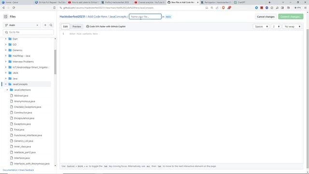
Task: Open Exceptions.java file
Action: click(x=22, y=124)
